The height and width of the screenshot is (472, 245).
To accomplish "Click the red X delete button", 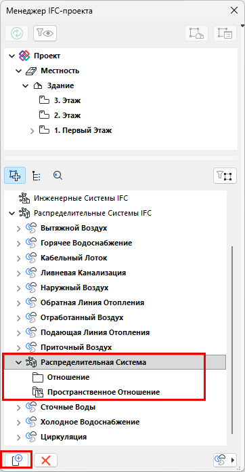I will click(45, 460).
